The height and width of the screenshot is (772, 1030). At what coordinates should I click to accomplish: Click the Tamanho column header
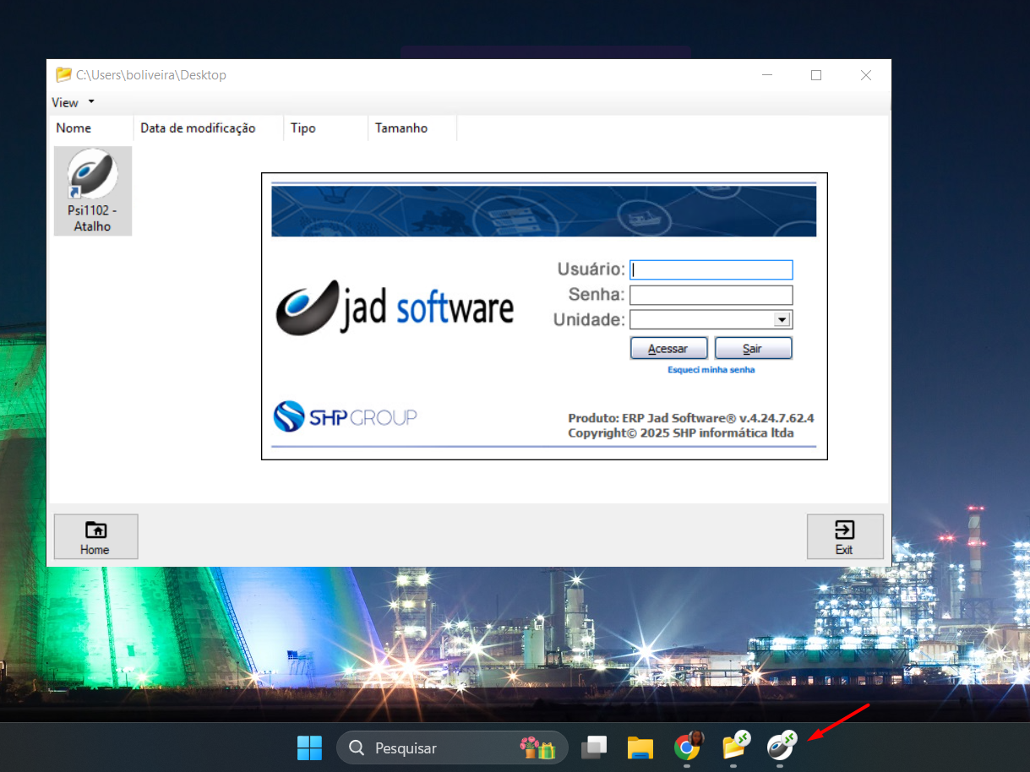point(401,128)
